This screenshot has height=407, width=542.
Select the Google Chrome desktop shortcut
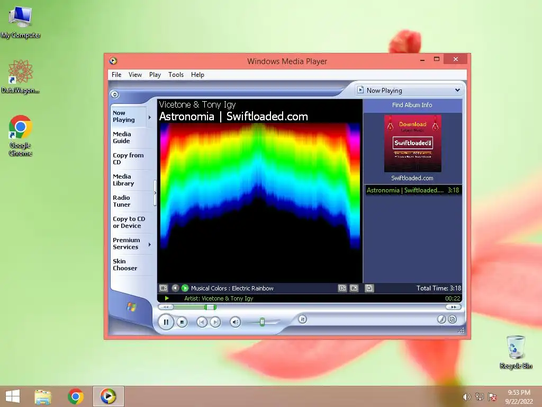(x=21, y=135)
